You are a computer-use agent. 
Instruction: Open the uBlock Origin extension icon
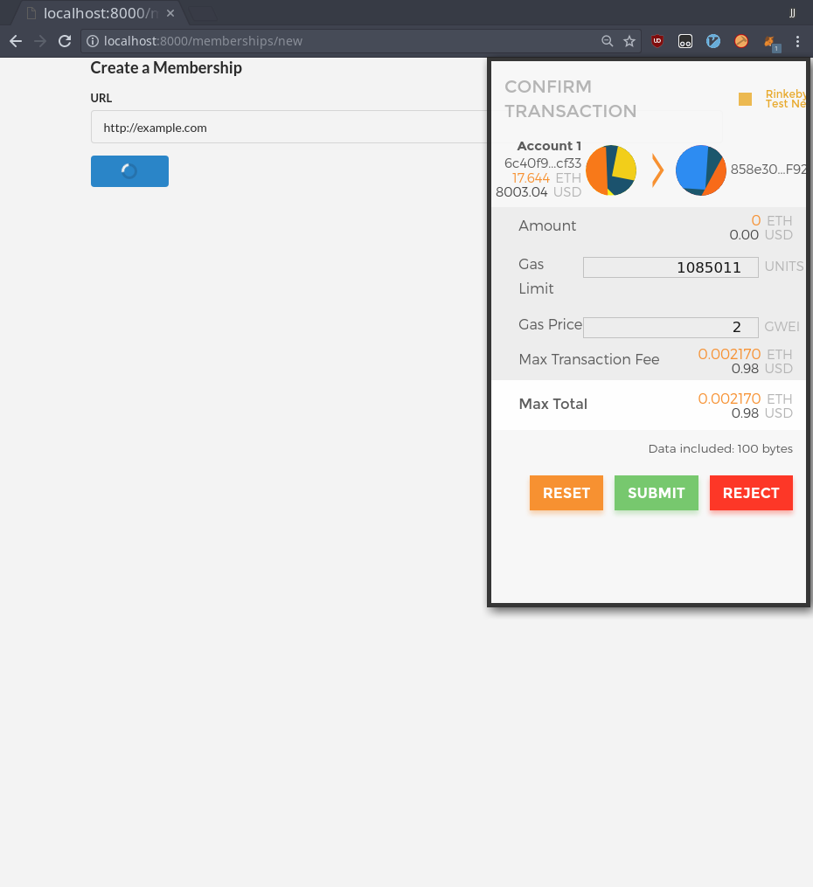[657, 41]
